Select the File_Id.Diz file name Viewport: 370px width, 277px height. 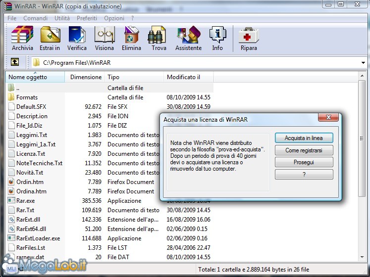pyautogui.click(x=29, y=126)
